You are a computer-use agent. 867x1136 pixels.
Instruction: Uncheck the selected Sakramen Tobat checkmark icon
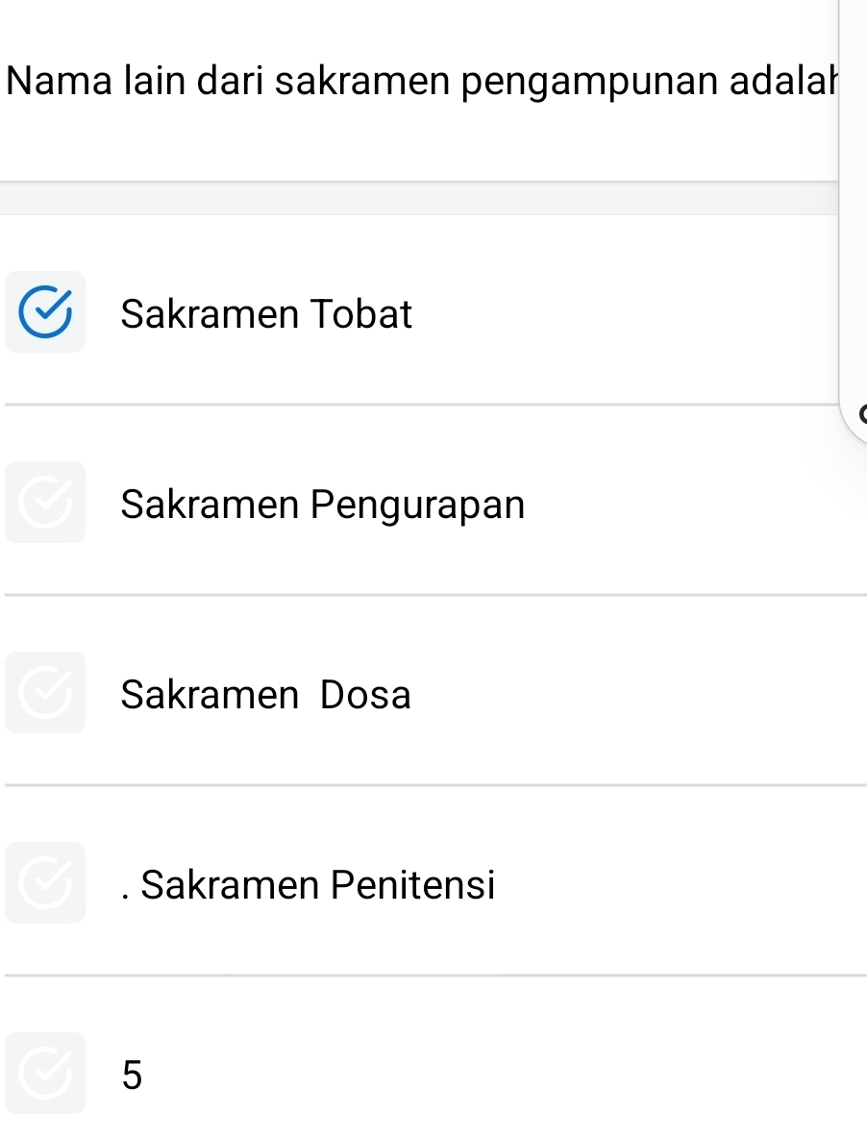[x=45, y=313]
